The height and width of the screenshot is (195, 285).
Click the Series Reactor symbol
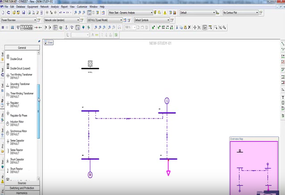tap(17, 151)
